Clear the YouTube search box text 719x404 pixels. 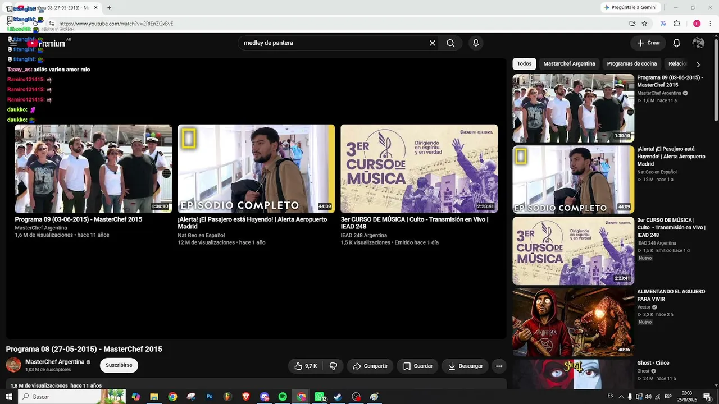[x=433, y=43]
